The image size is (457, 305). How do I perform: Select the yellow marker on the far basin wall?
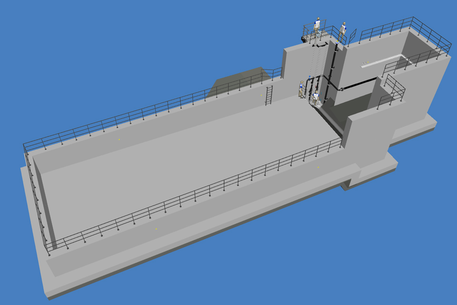(119, 140)
